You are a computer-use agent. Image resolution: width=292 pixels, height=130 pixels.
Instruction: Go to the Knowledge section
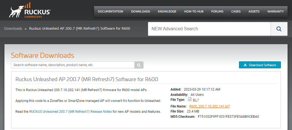pyautogui.click(x=167, y=12)
